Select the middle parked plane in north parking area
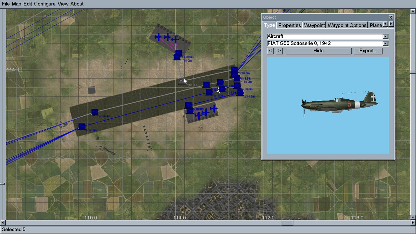416x234 pixels. [x=167, y=37]
